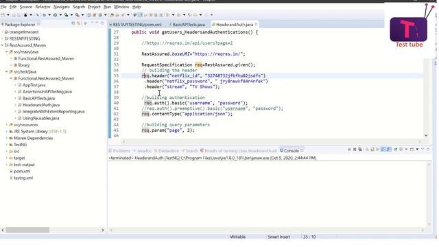Expand the RESTAPITESTING project node
This screenshot has height=247, width=439.
[2, 38]
